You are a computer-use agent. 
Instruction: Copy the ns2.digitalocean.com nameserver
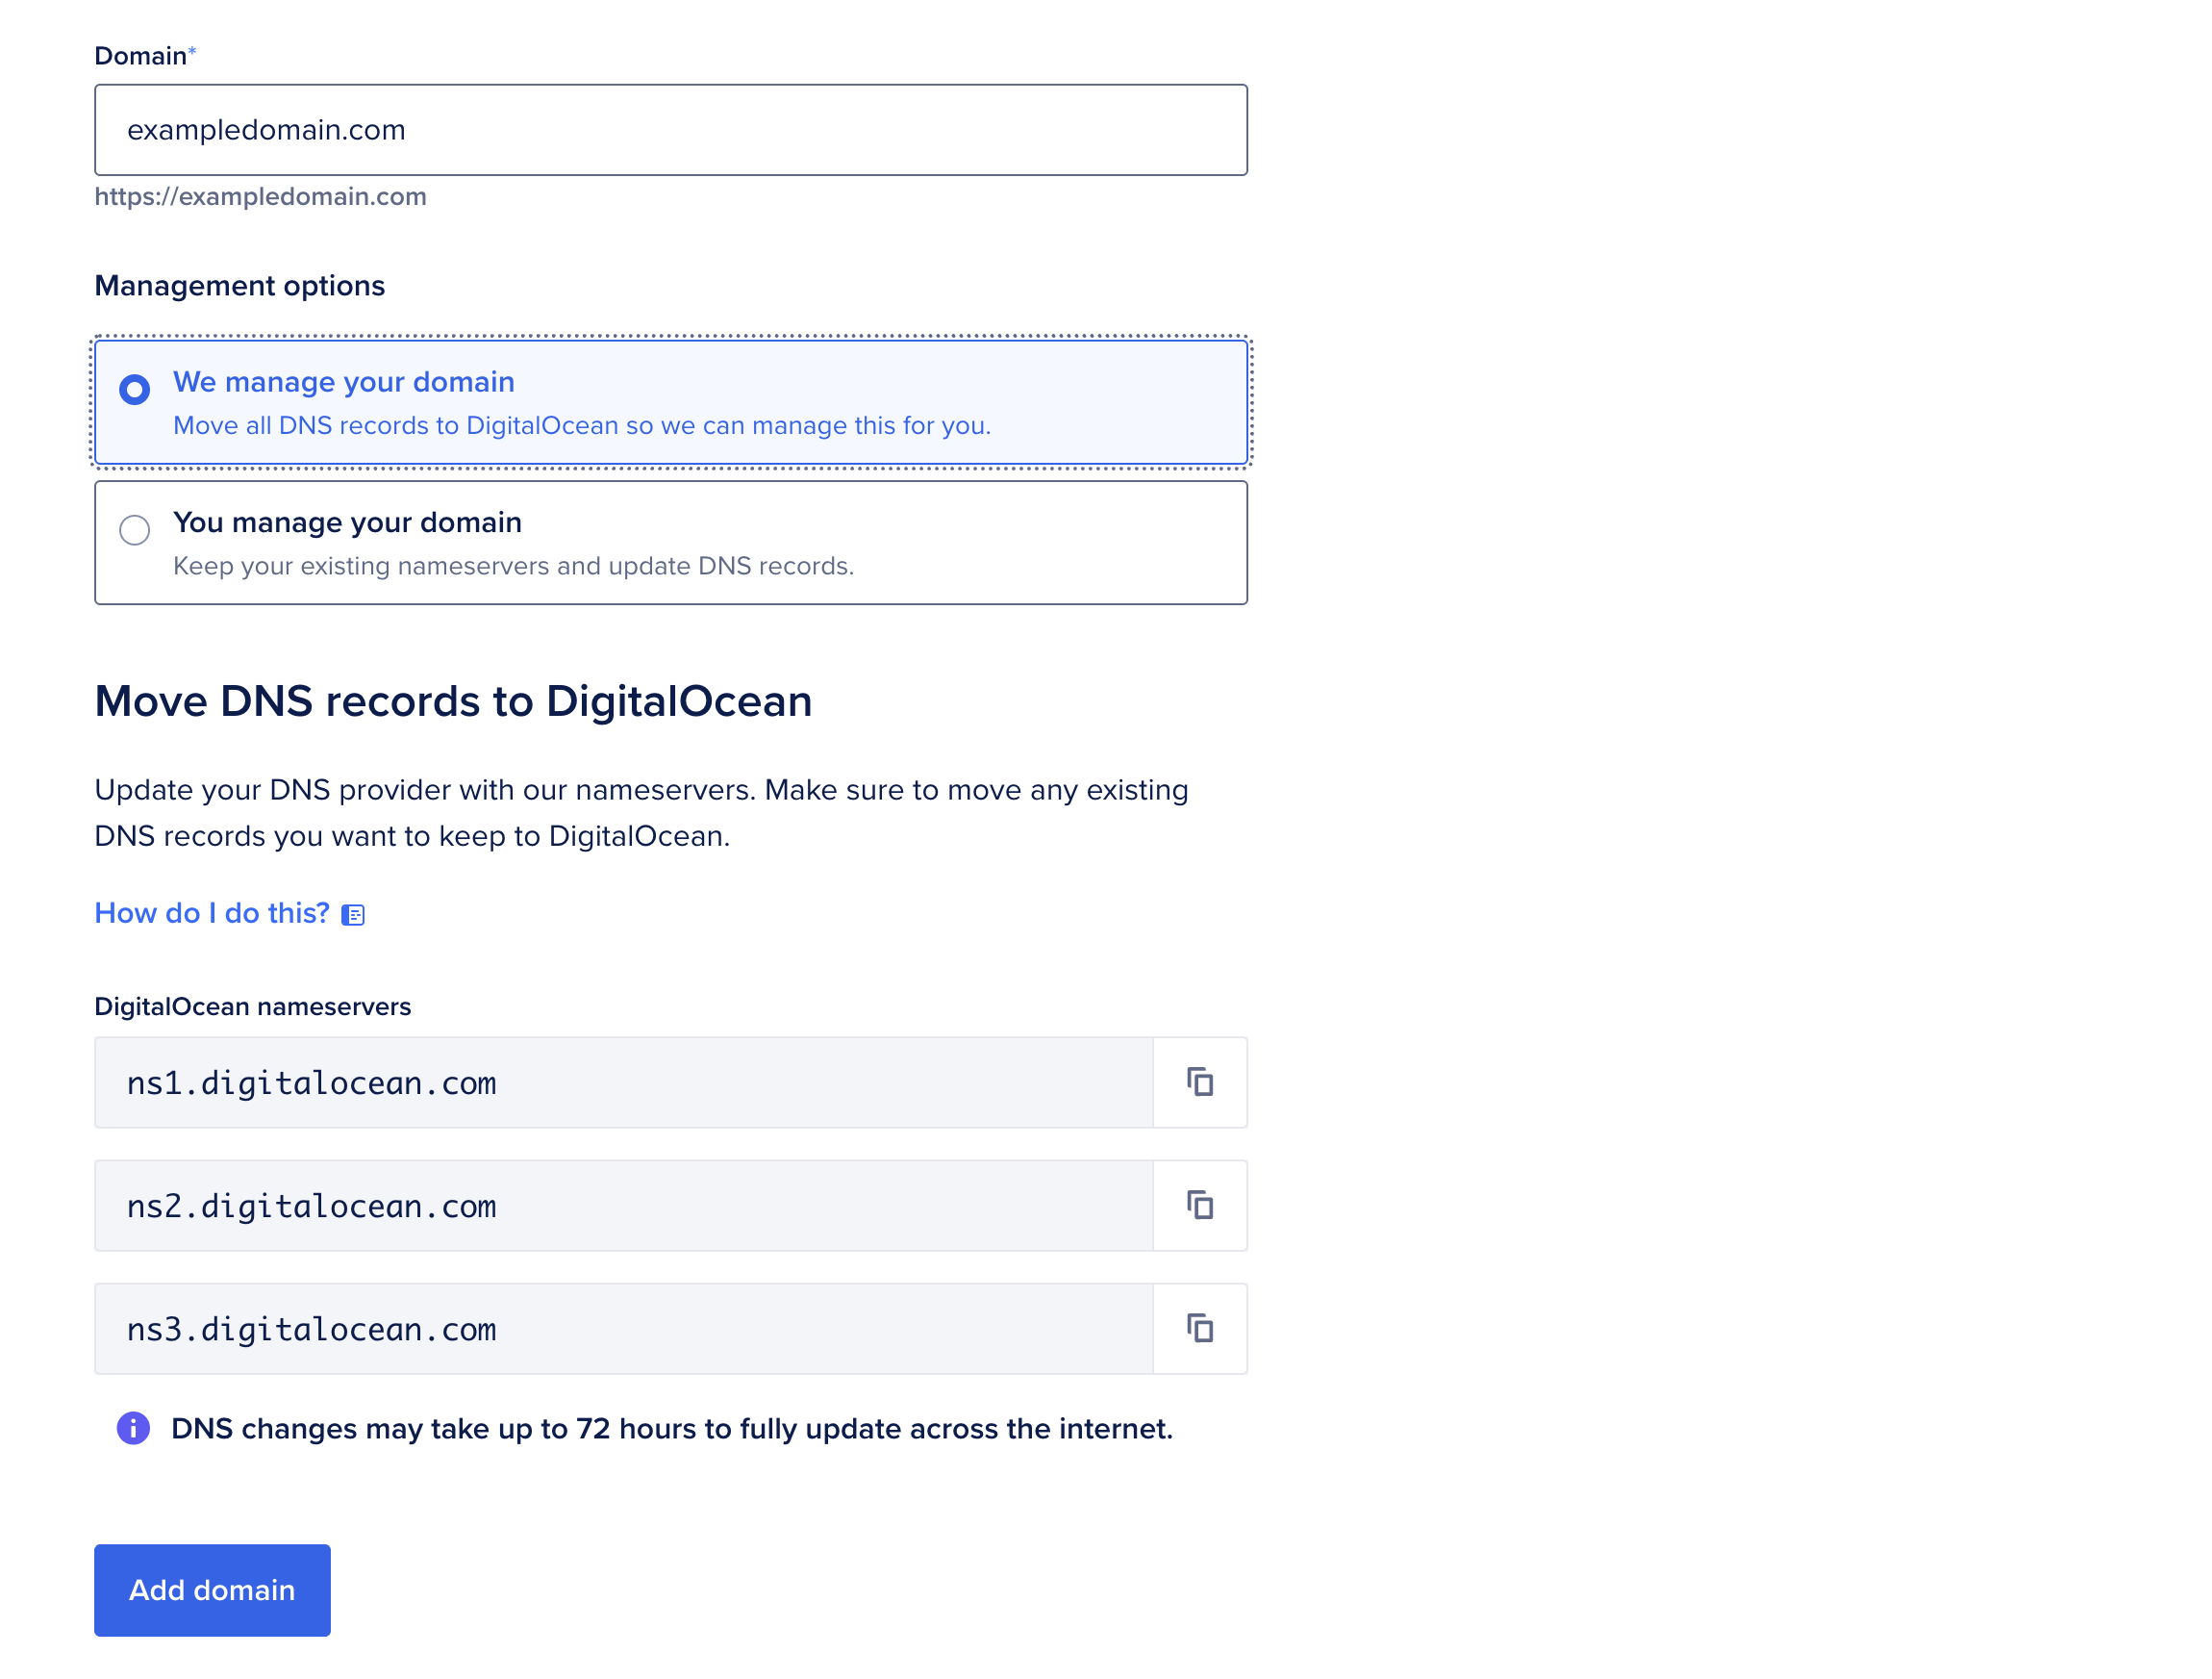pos(1200,1205)
